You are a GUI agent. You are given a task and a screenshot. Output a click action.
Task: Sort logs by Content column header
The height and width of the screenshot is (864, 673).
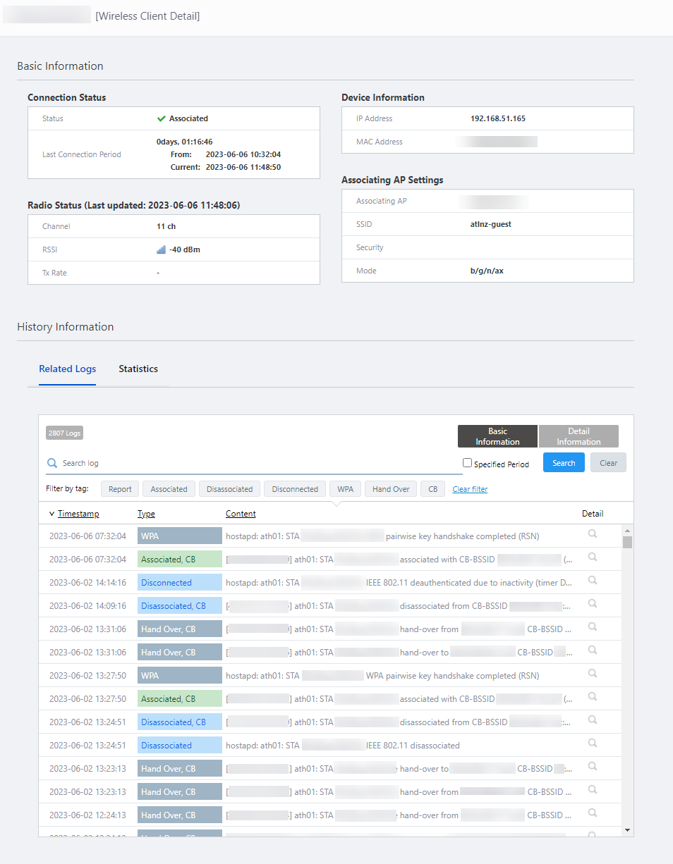click(241, 514)
